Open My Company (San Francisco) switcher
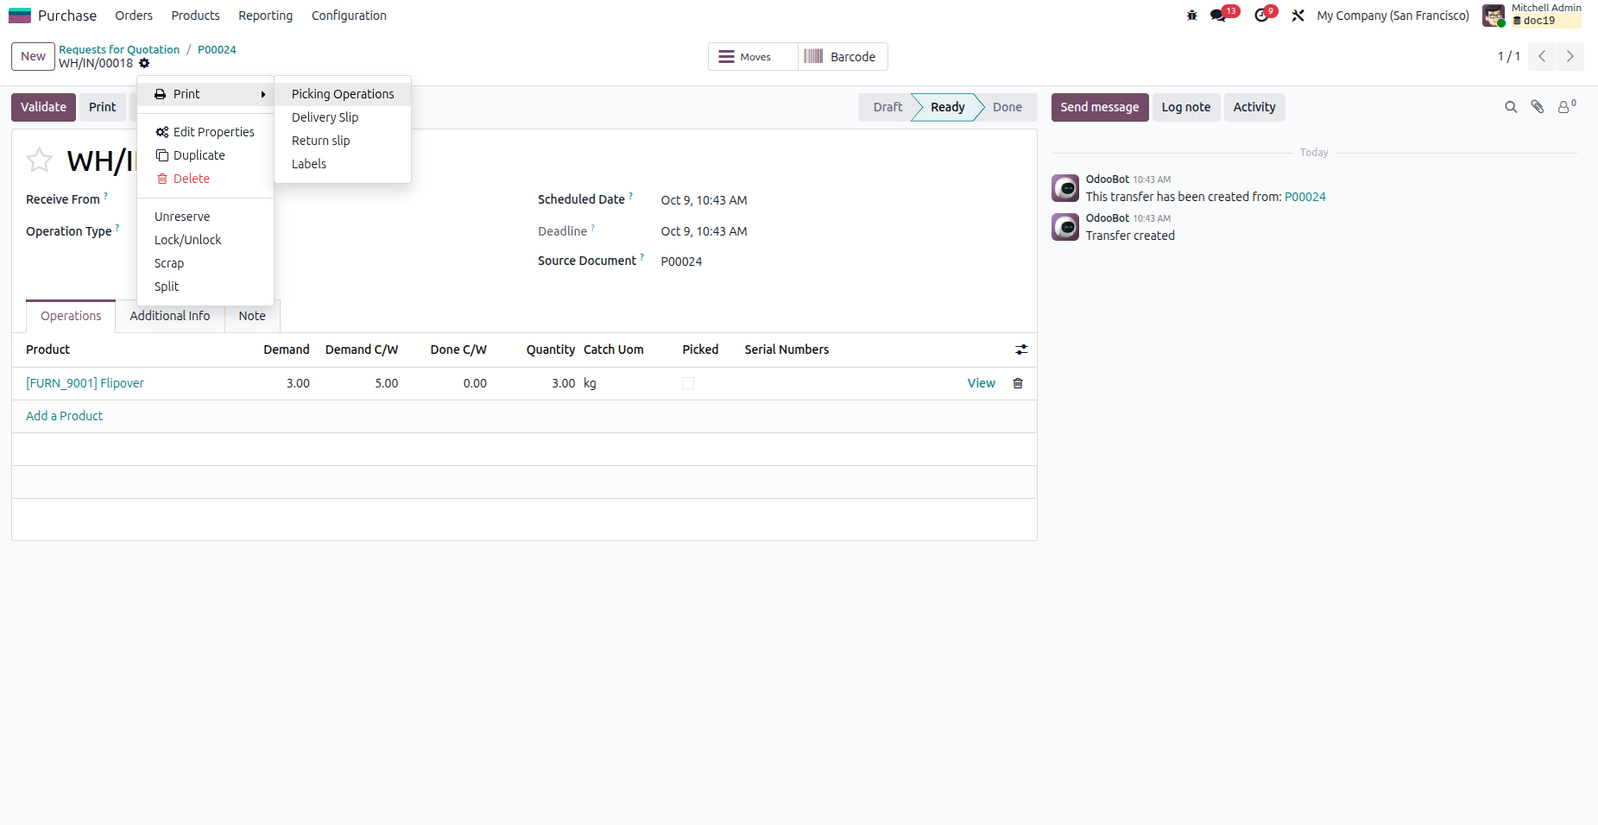The image size is (1598, 825). 1393,16
